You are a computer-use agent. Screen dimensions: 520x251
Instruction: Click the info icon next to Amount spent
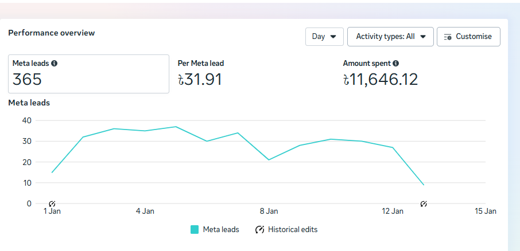pos(396,64)
